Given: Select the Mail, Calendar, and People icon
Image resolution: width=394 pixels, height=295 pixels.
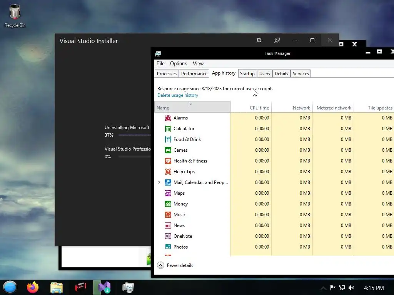Looking at the screenshot, I should (x=168, y=182).
